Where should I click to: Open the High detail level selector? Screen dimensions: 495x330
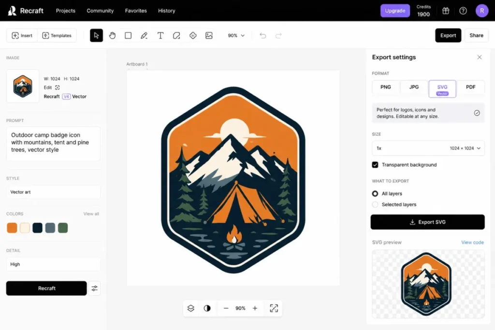(x=53, y=264)
